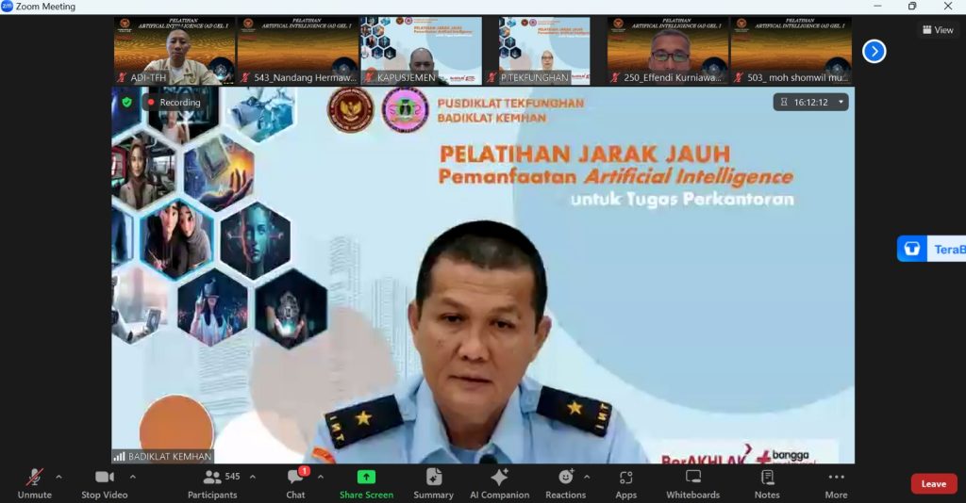
Task: Open the View layout menu
Action: coord(937,30)
